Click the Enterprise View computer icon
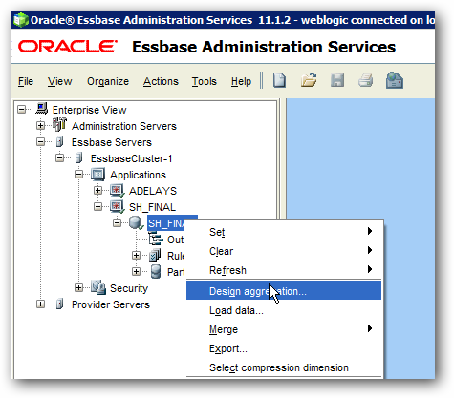This screenshot has height=398, width=454. [41, 109]
